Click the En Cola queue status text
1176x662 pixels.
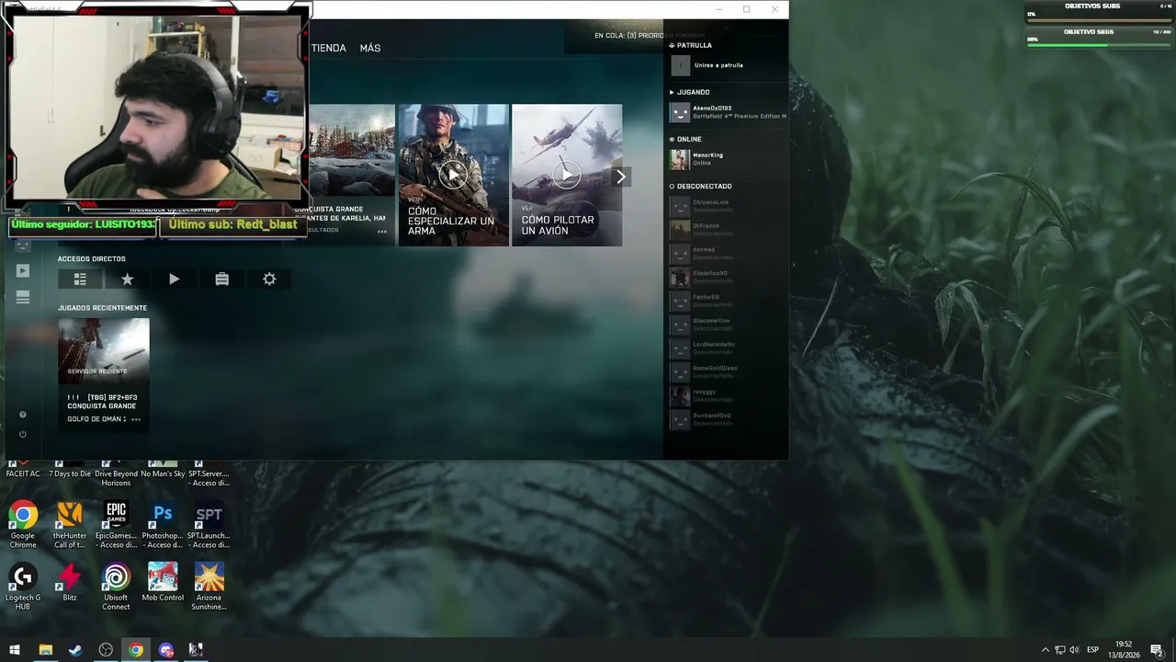tap(650, 36)
